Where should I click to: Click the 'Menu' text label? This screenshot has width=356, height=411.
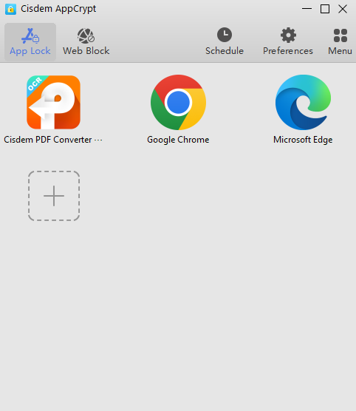pos(340,51)
